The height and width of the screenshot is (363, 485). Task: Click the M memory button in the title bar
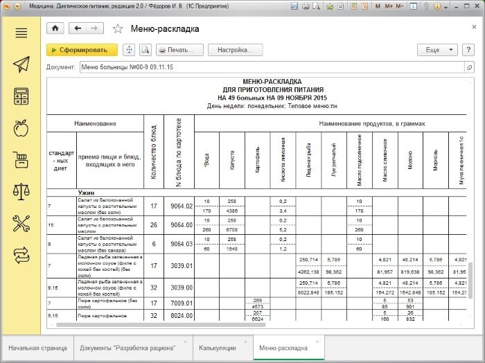pos(378,6)
